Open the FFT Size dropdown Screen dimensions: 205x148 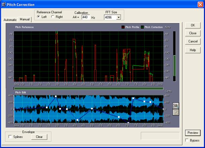(x=118, y=17)
